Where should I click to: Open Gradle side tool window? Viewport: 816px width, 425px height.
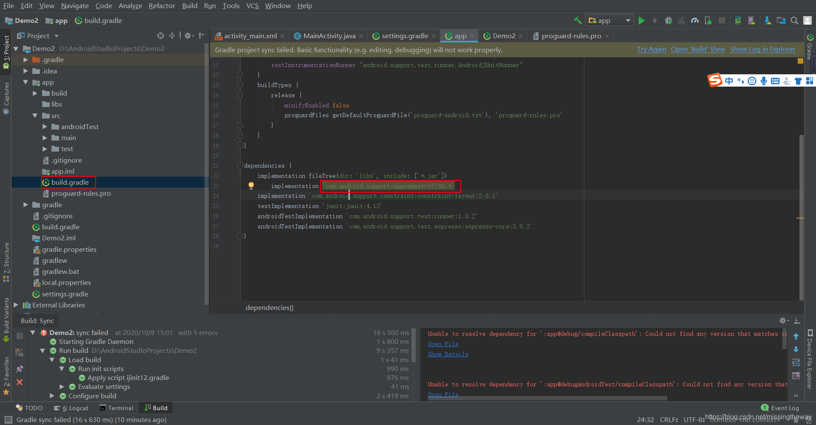click(810, 48)
